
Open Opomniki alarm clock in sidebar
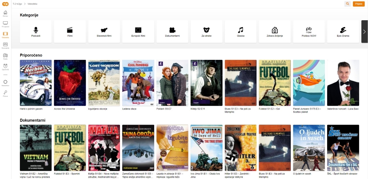tap(5, 67)
